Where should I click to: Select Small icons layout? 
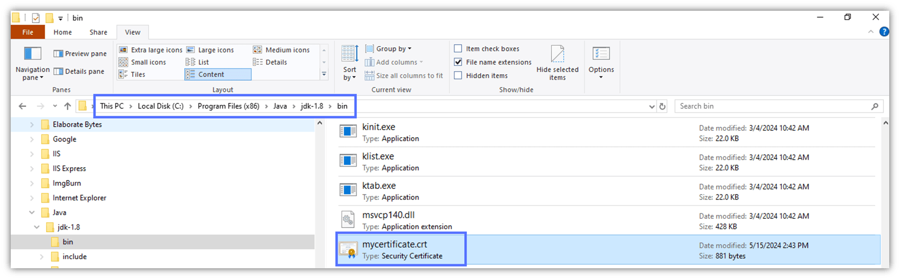click(142, 62)
